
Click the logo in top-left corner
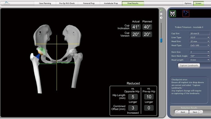(x=5, y=4)
